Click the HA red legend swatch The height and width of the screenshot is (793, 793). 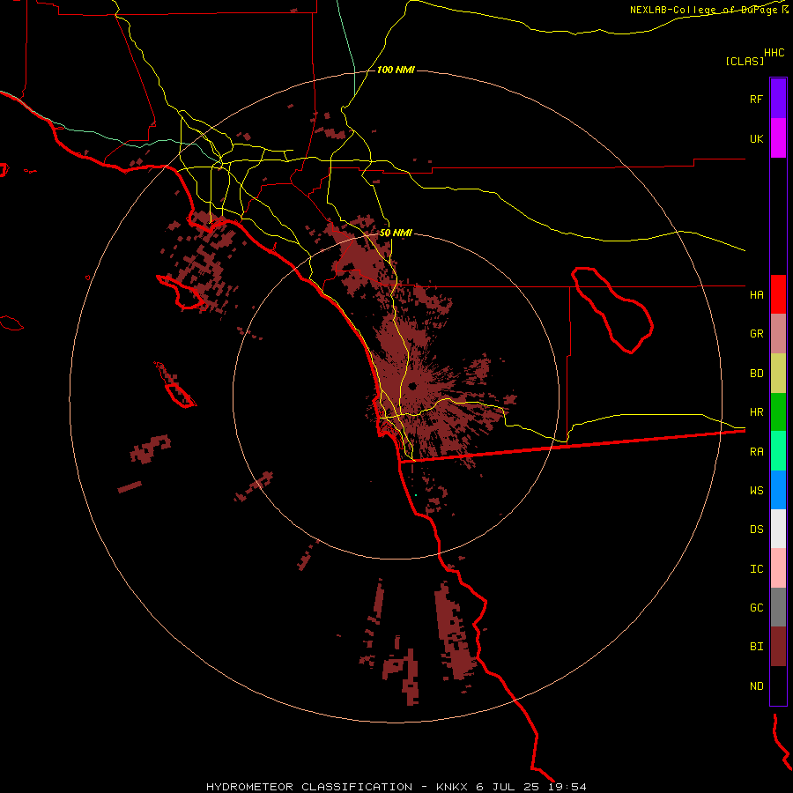(778, 294)
